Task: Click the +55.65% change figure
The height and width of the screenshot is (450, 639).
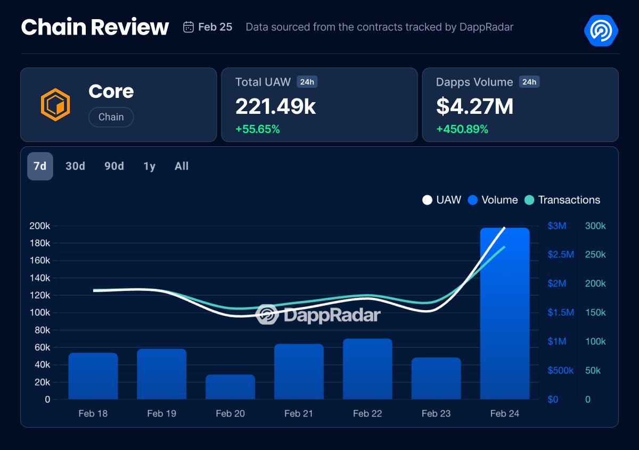Action: pyautogui.click(x=258, y=129)
